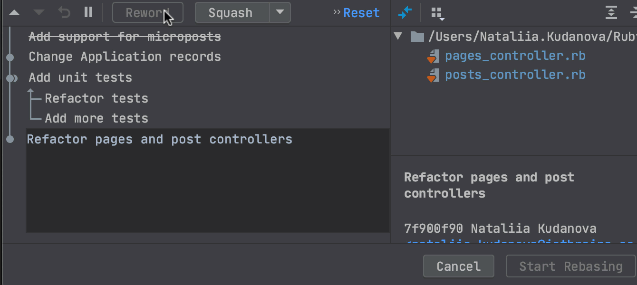Select the Add unit tests commit
This screenshot has width=637, height=285.
click(80, 77)
